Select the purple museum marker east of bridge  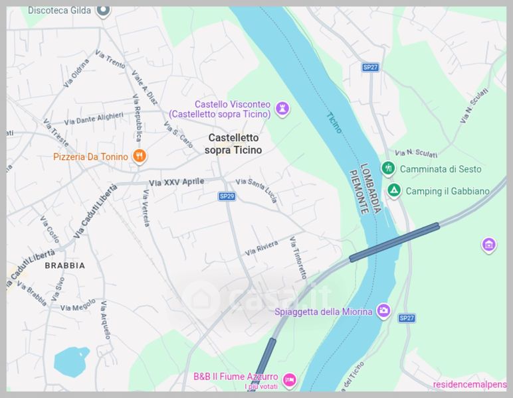[489, 245]
